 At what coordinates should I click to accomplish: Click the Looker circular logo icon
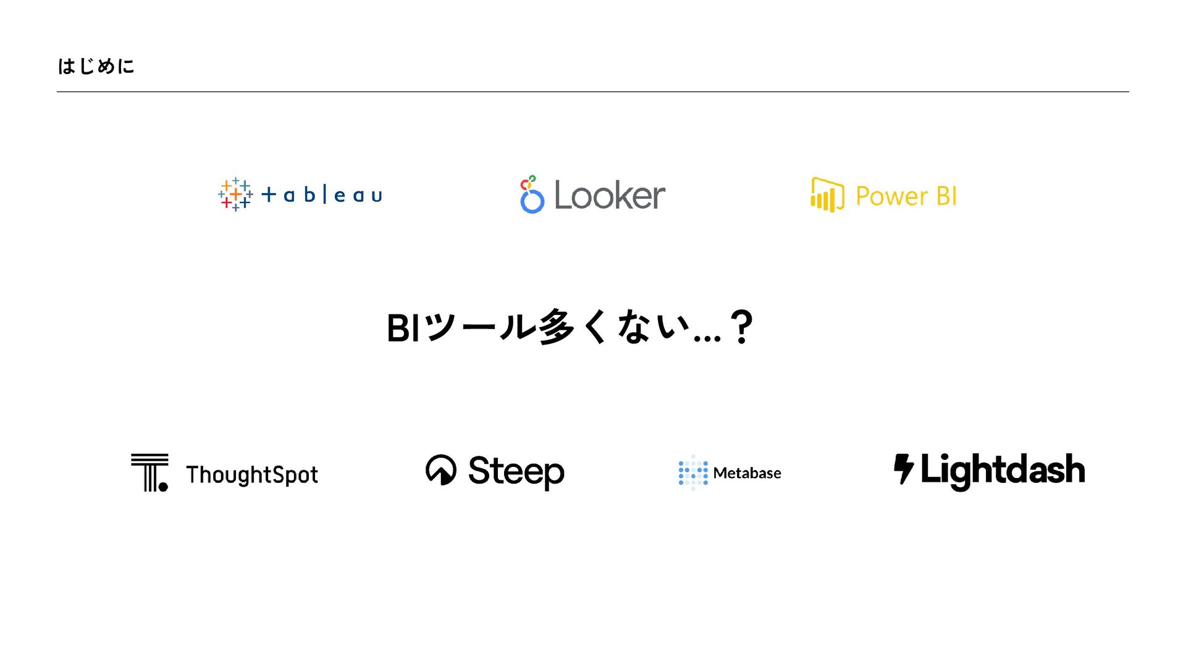tap(531, 195)
